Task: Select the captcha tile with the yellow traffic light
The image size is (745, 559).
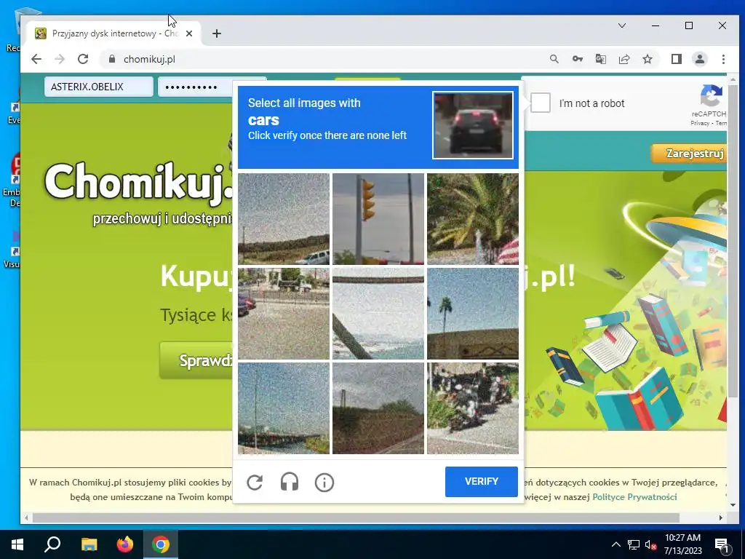Action: [x=378, y=218]
